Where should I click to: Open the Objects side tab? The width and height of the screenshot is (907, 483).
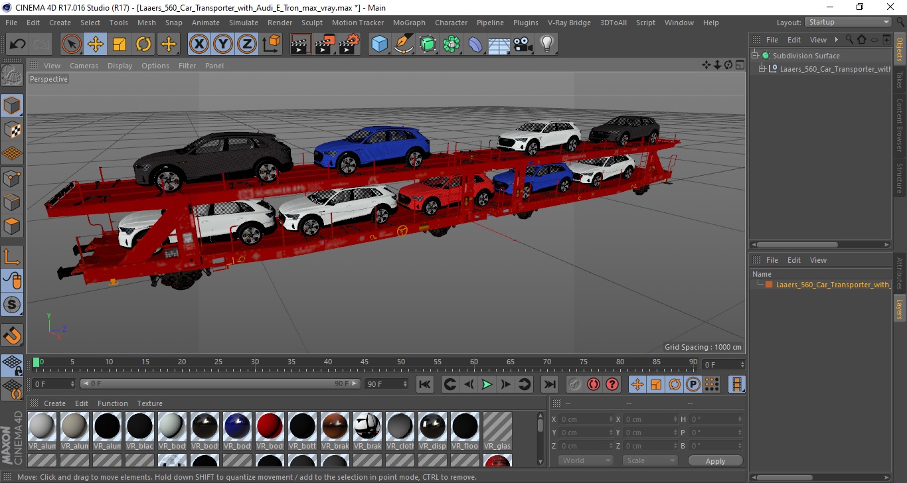[900, 49]
